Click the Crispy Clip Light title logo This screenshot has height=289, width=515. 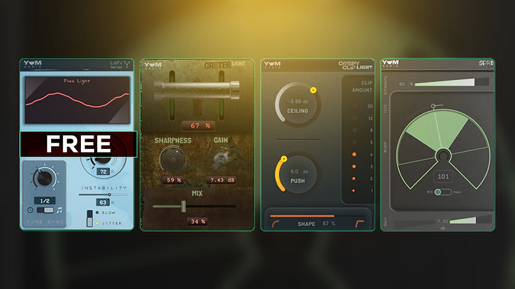[x=355, y=65]
